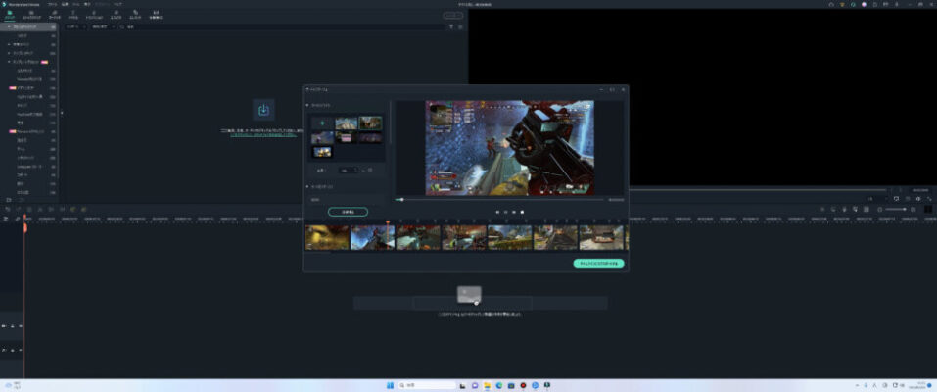
Task: Select the Instagram Story category row
Action: [29, 166]
